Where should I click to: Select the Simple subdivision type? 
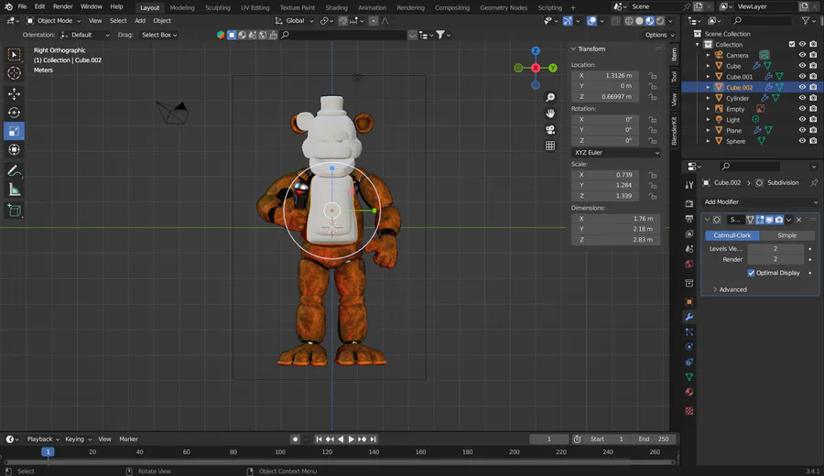pos(786,235)
